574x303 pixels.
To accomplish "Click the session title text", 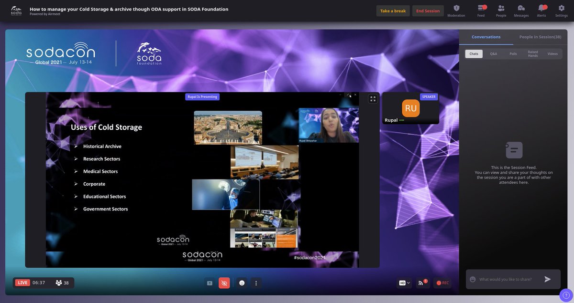I will (129, 9).
